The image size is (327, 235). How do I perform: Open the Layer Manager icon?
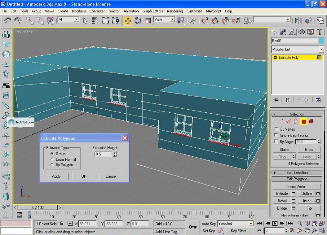[x=321, y=20]
